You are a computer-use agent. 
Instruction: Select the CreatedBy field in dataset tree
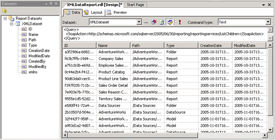(x=37, y=61)
